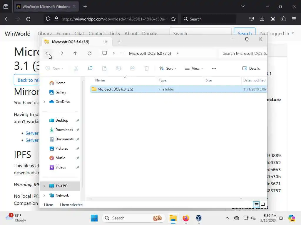Switch to details list view layout
Viewport: 301px width, 225px height.
tap(256, 205)
